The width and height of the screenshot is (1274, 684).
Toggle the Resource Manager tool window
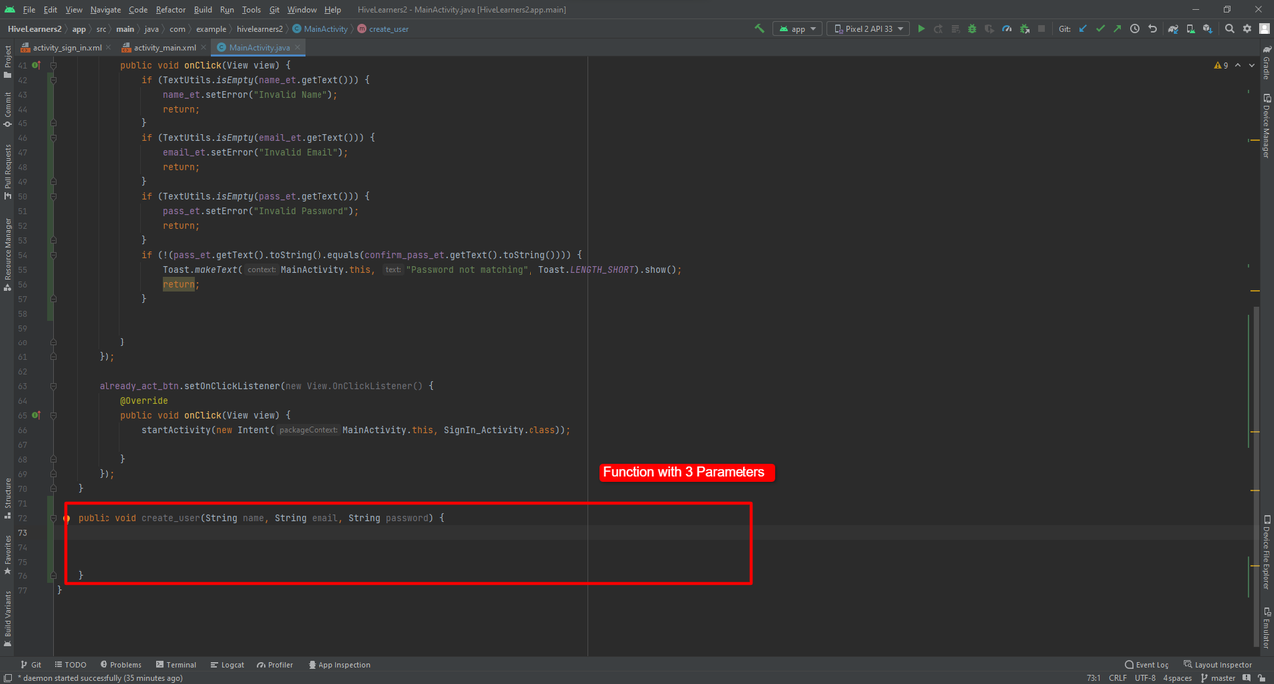(x=8, y=254)
